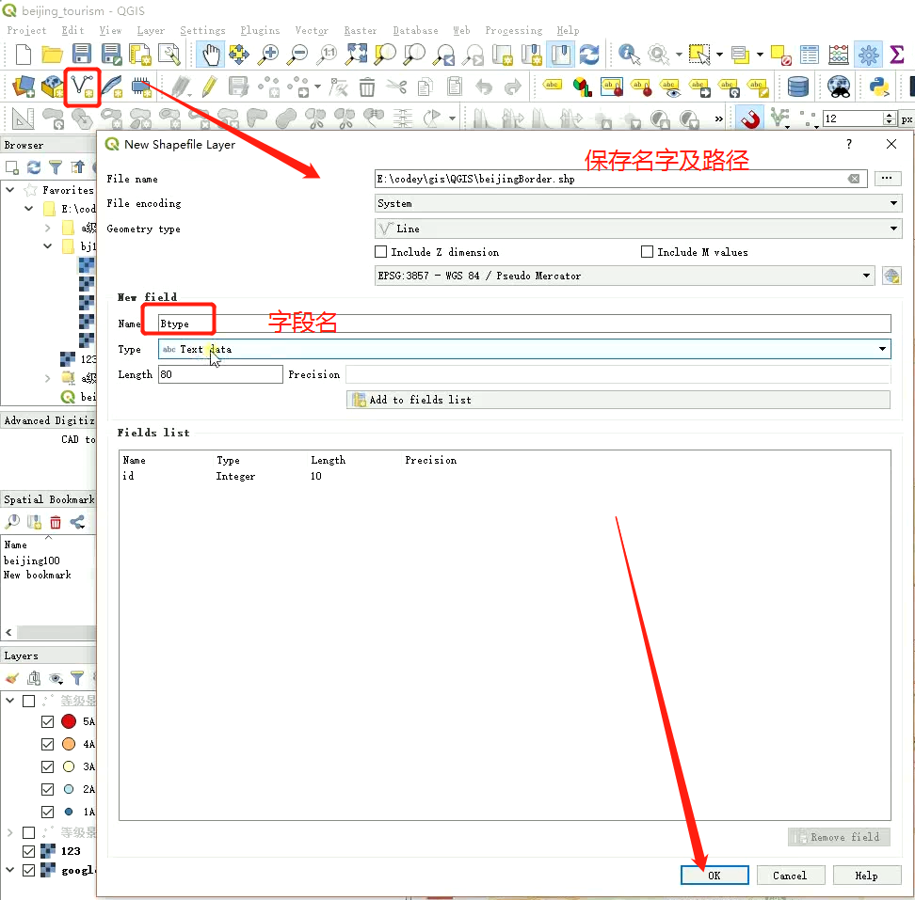Open the attribute table icon
This screenshot has width=915, height=900.
pos(810,55)
